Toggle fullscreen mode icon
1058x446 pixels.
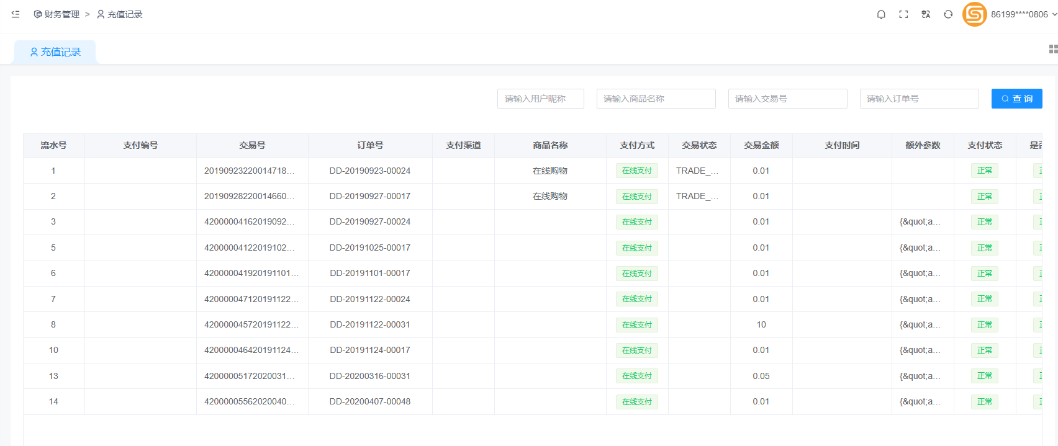tap(903, 14)
